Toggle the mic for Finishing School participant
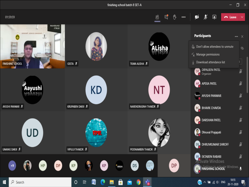Screen dimensions: 249x187 pos(240,169)
